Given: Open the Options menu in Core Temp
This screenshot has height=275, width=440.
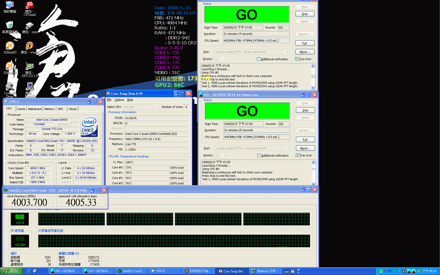Looking at the screenshot, I should [x=119, y=100].
